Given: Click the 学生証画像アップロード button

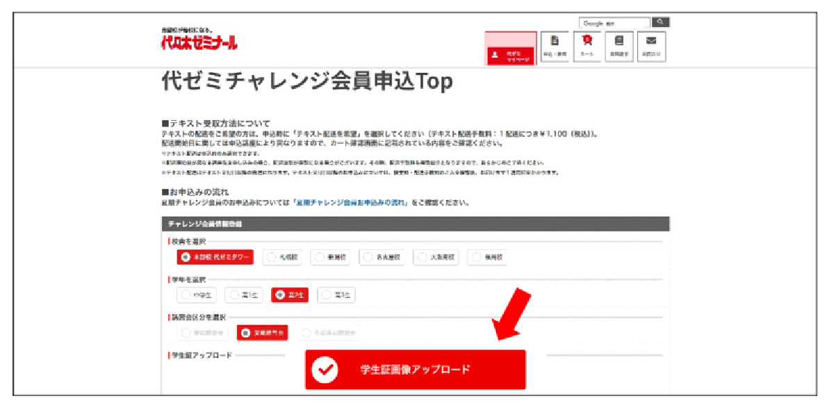Looking at the screenshot, I should click(416, 370).
